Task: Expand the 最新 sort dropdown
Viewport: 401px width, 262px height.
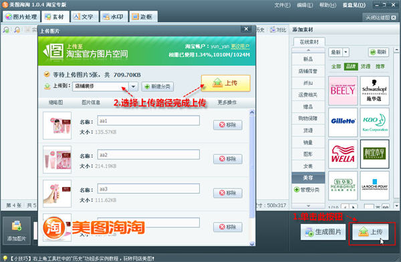Action: (x=346, y=52)
